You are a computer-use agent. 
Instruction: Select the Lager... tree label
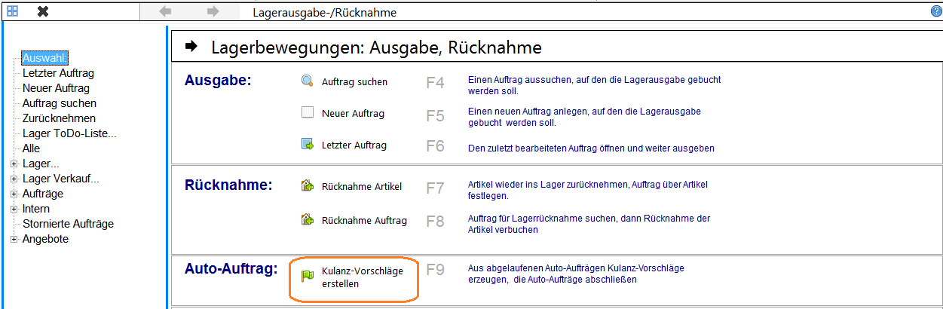pyautogui.click(x=41, y=164)
